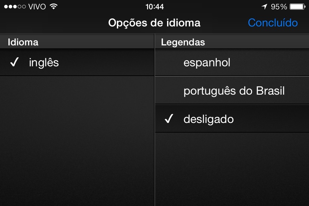This screenshot has height=206, width=309.
Task: Click the checkmark beside desligado
Action: coord(169,119)
